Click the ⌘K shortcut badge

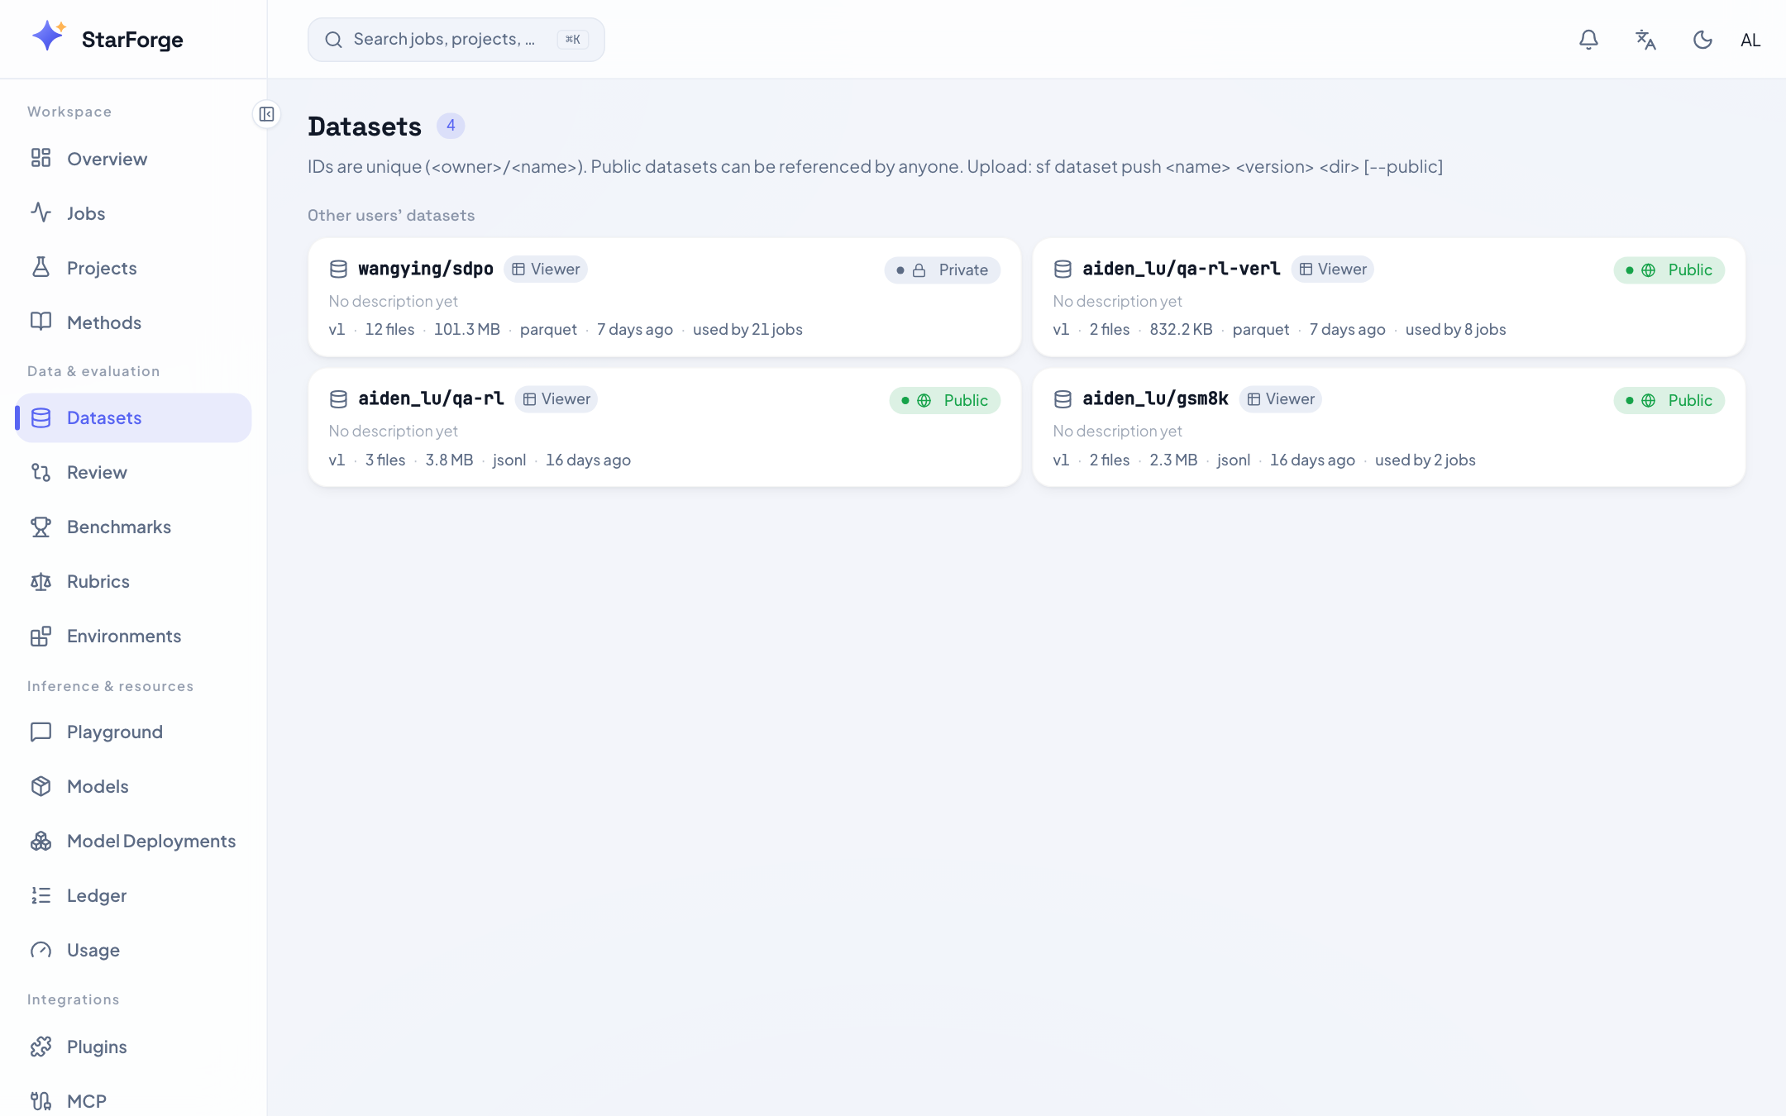(573, 40)
